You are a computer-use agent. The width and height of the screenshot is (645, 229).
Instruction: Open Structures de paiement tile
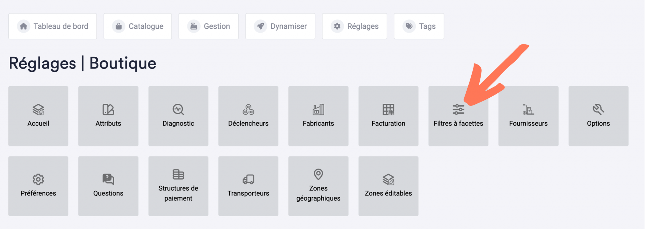(x=178, y=186)
